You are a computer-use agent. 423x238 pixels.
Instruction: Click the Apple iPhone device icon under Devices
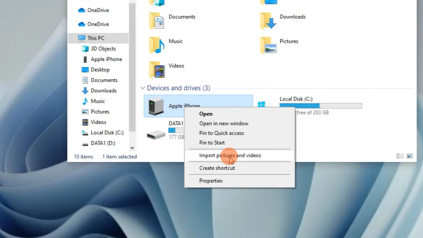[156, 106]
